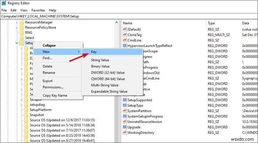Click the CmdLine string value icon
Screen dimensions: 258x143
click(125, 40)
